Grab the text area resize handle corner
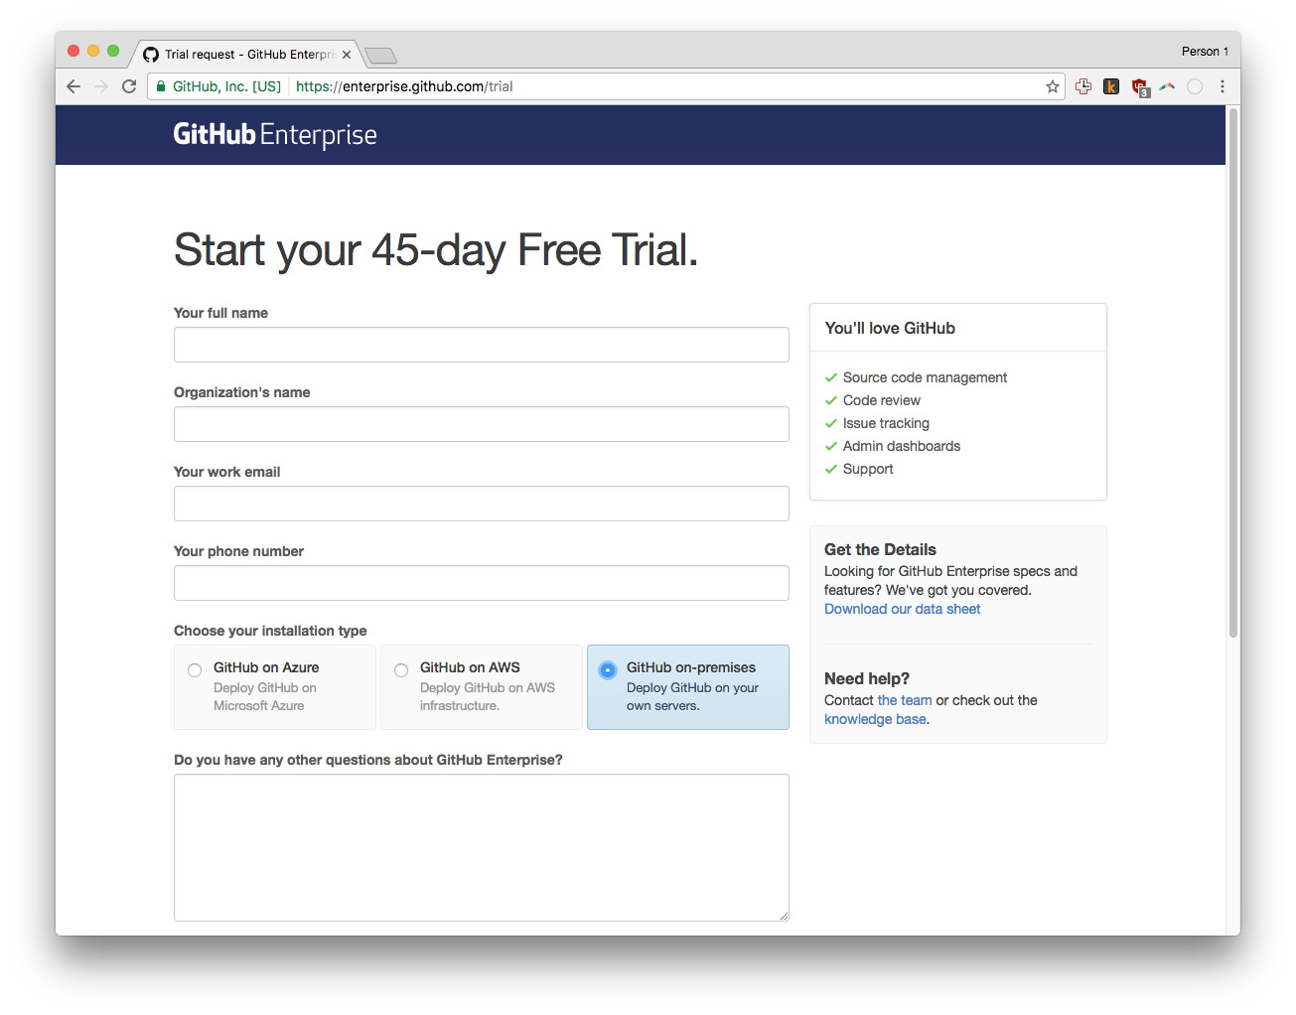 784,916
